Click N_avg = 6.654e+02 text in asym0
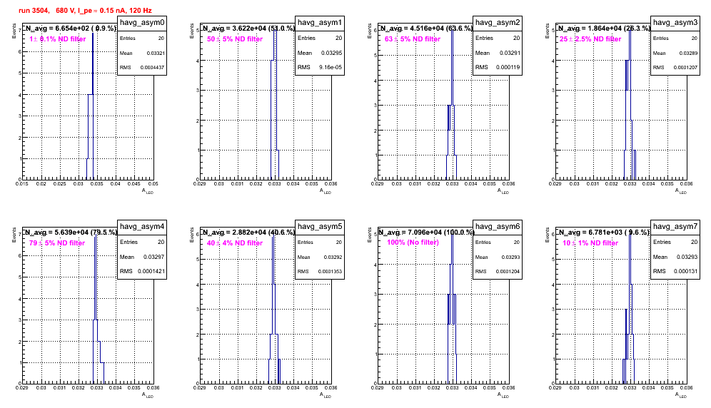The image size is (711, 408). (71, 28)
